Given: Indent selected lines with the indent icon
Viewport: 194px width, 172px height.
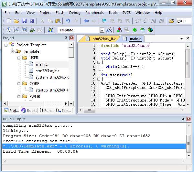Looking at the screenshot, I should pyautogui.click(x=138, y=21).
